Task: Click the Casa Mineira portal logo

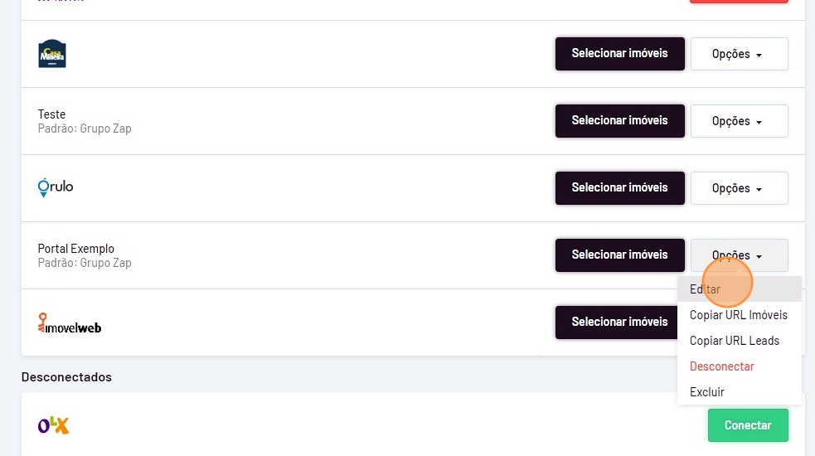Action: click(x=52, y=54)
